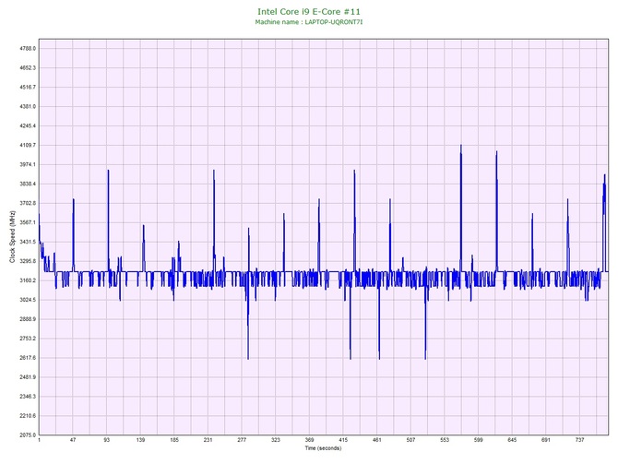This screenshot has height=464, width=618.
Task: Click the 2753.2 y-axis value
Action: tap(28, 339)
